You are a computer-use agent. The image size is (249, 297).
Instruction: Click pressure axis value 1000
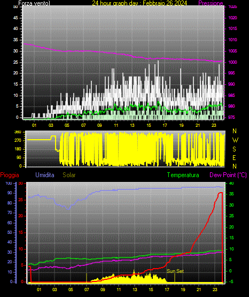pyautogui.click(x=232, y=62)
